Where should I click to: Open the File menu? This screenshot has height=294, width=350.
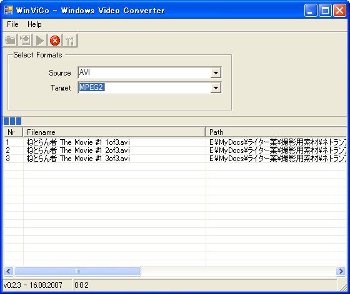point(12,24)
